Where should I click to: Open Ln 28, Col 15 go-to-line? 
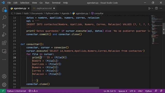(x=110, y=91)
